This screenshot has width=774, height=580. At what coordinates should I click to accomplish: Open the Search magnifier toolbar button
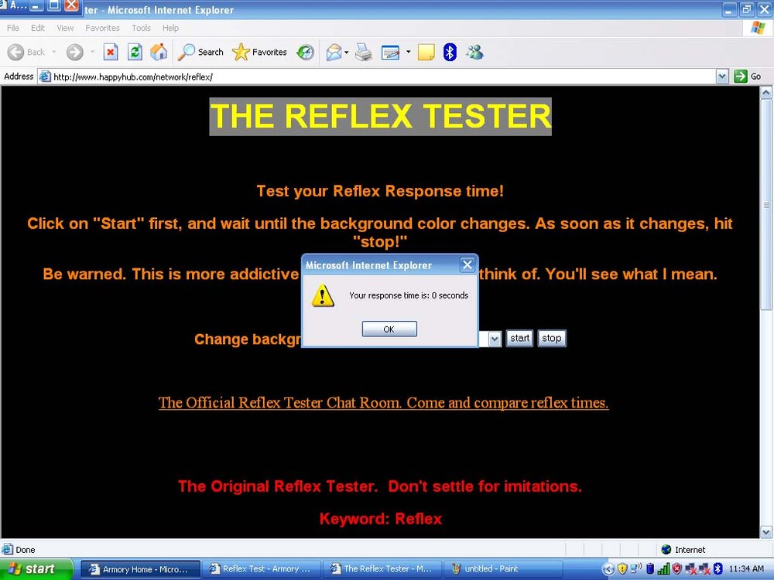tap(200, 52)
